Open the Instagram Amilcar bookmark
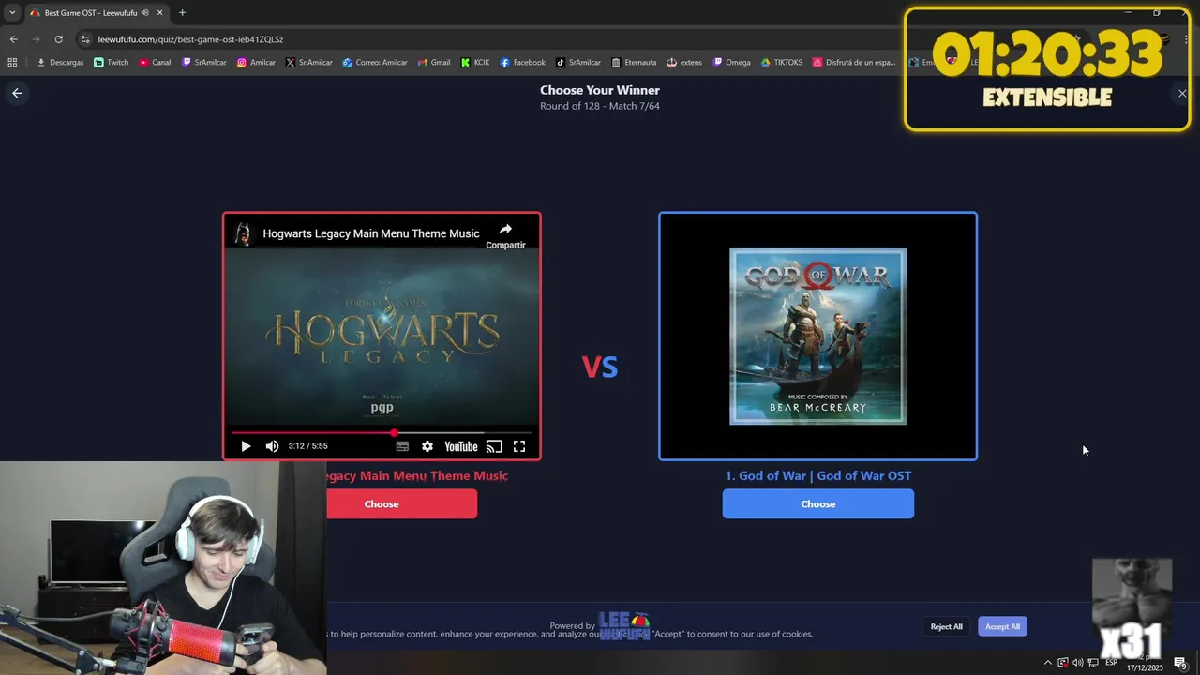Image resolution: width=1200 pixels, height=675 pixels. click(x=256, y=63)
